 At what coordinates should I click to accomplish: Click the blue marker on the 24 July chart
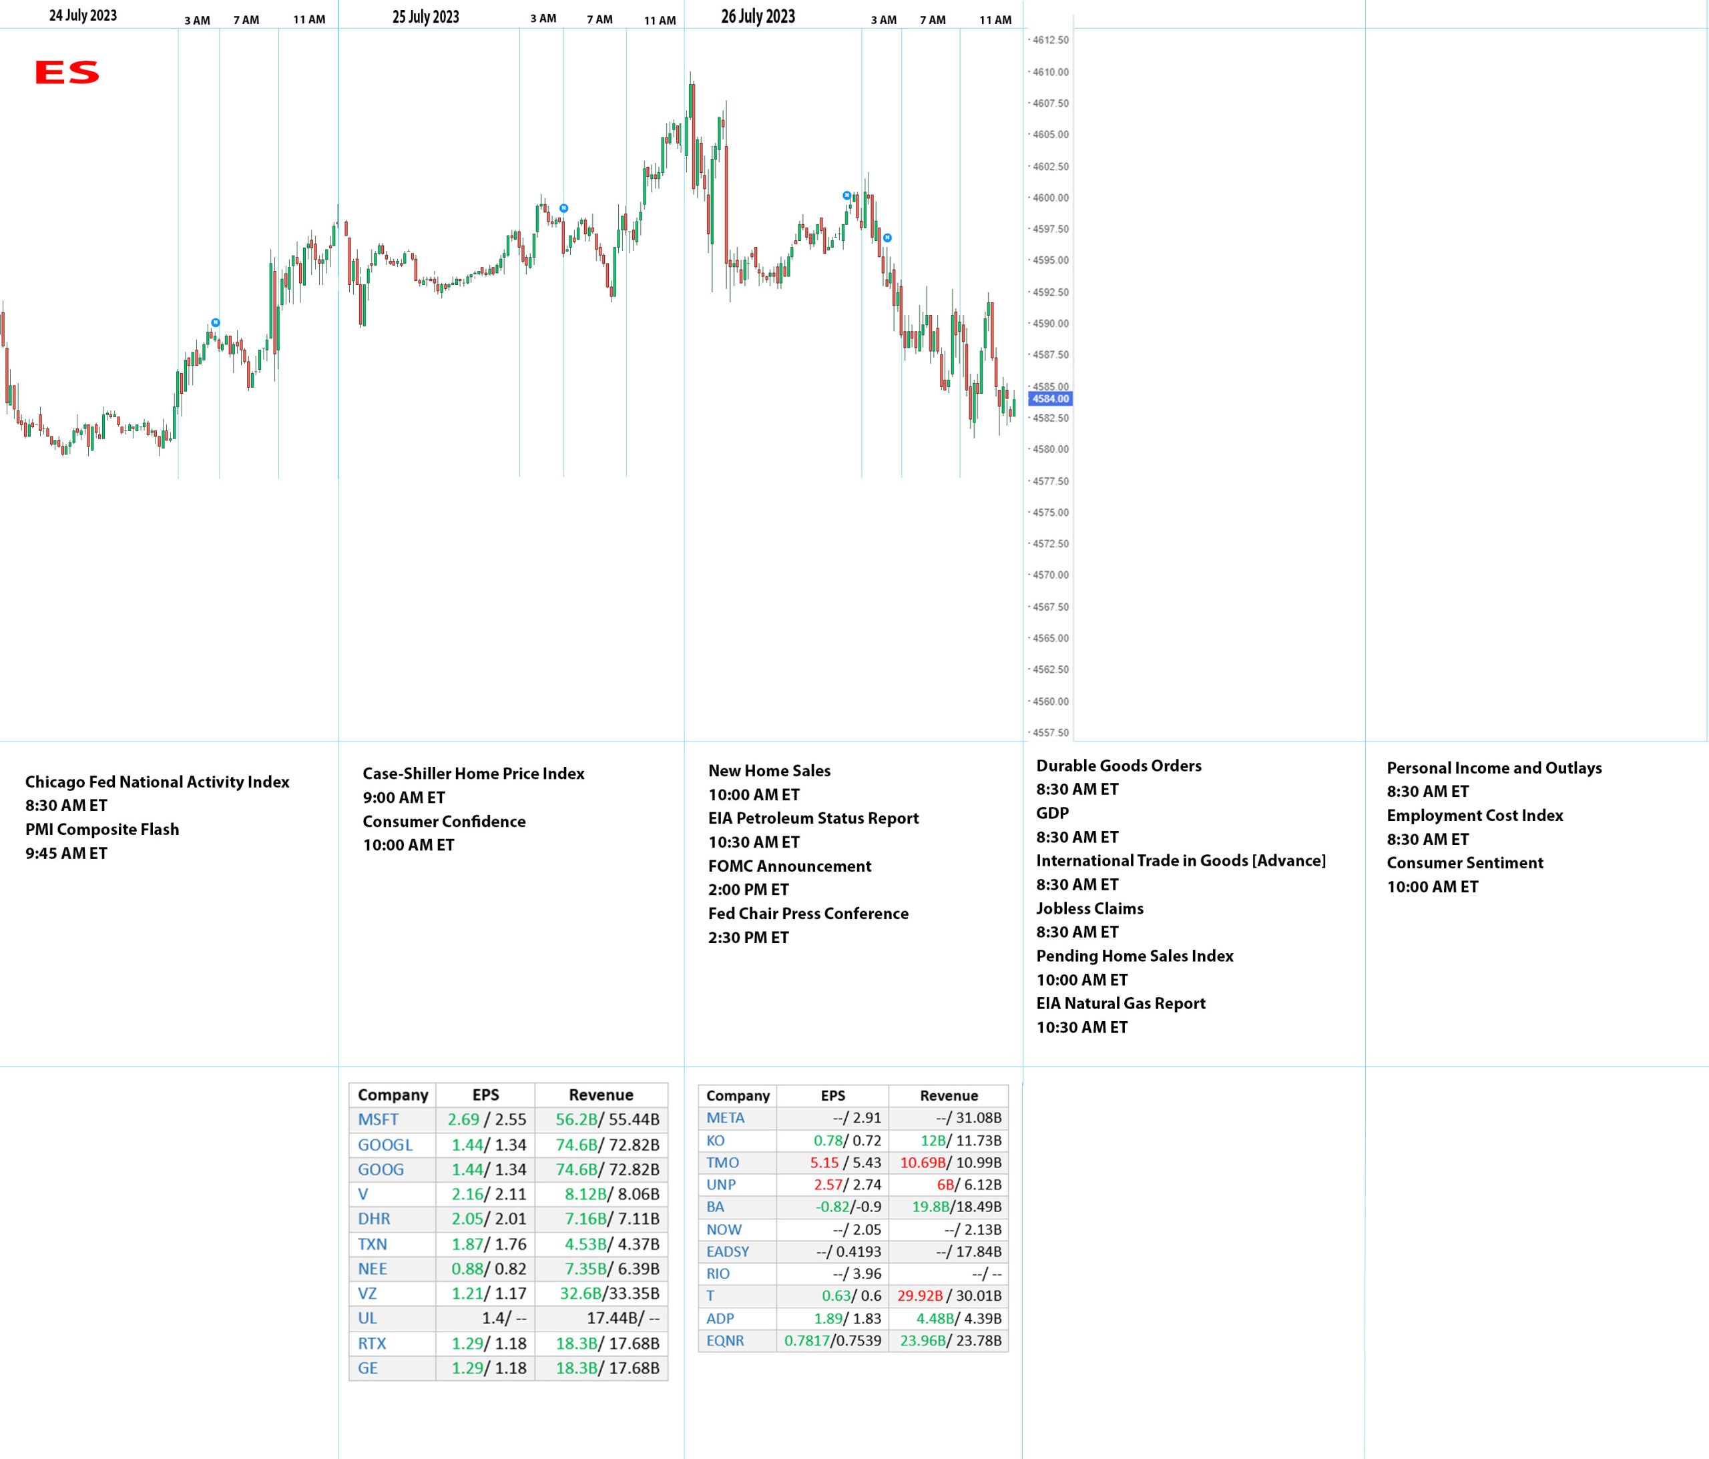[x=215, y=322]
